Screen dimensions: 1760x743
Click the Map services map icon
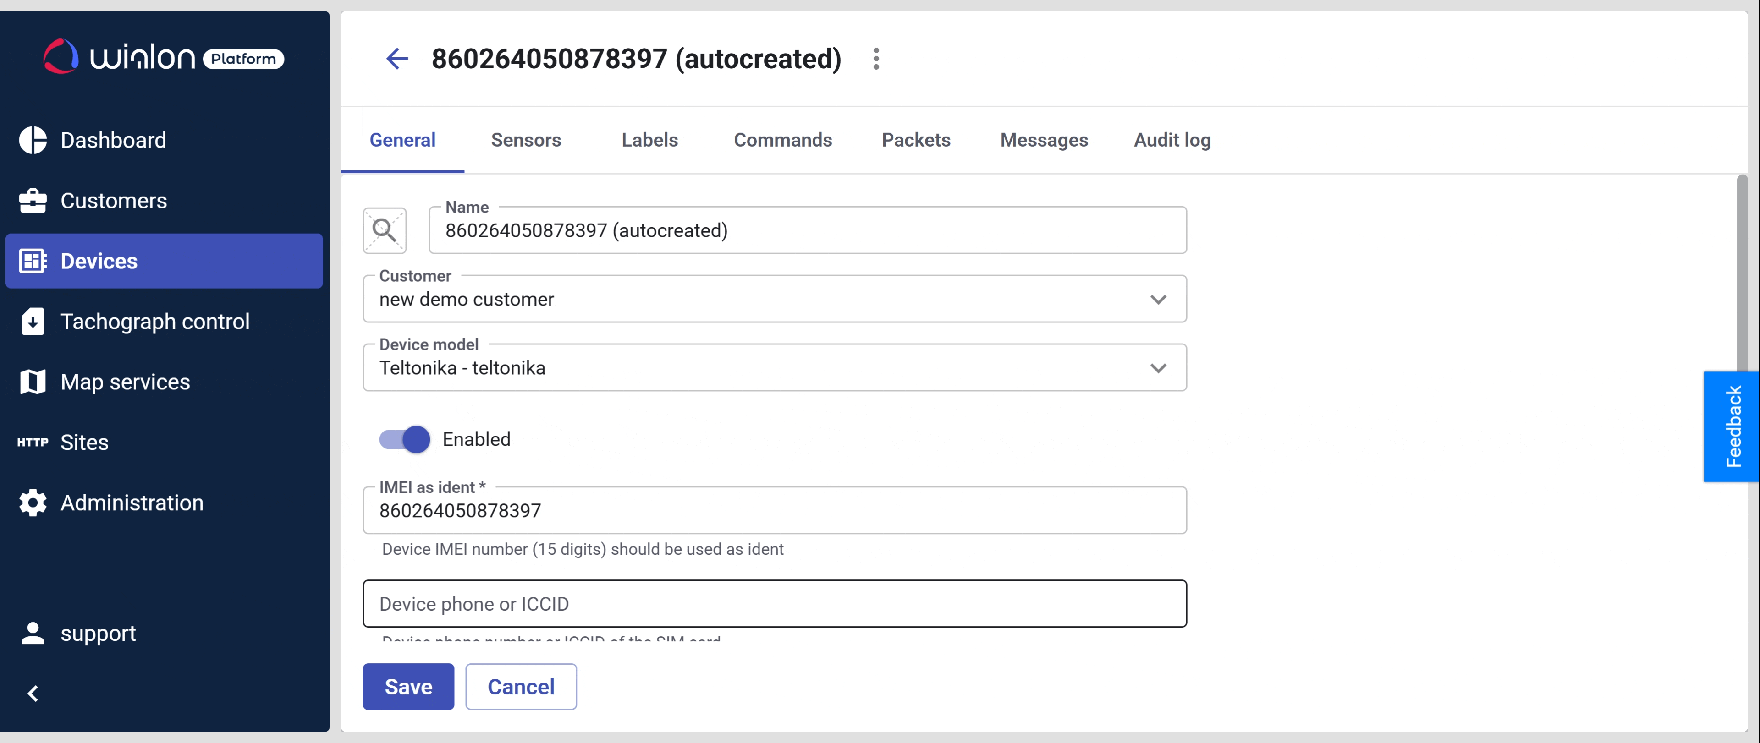point(33,382)
